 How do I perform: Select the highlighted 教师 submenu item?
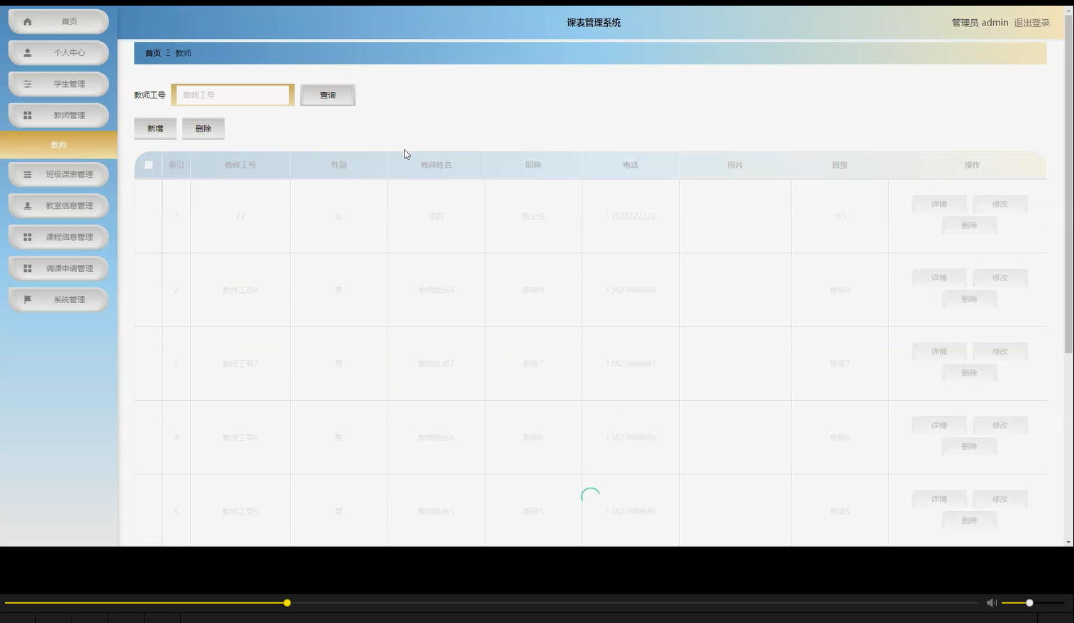[59, 144]
